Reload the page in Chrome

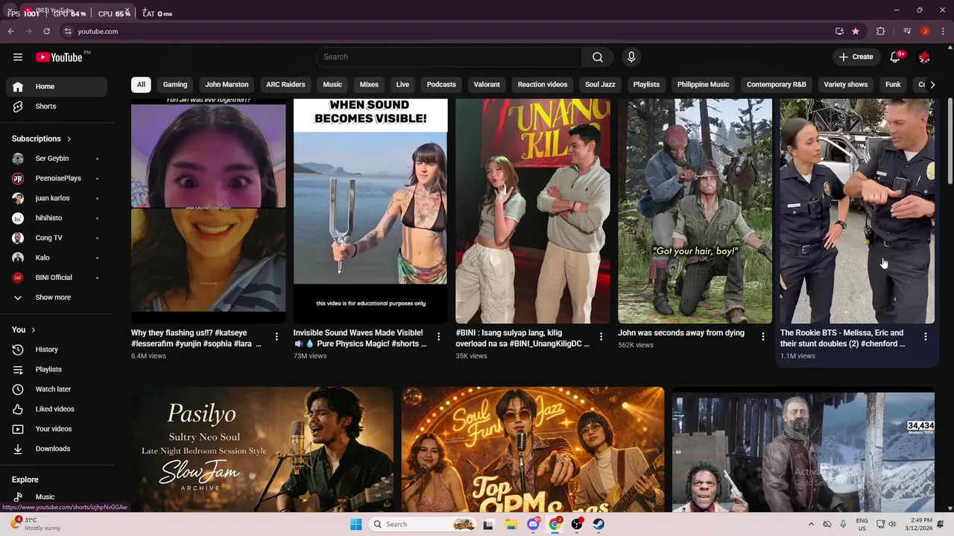coord(46,31)
